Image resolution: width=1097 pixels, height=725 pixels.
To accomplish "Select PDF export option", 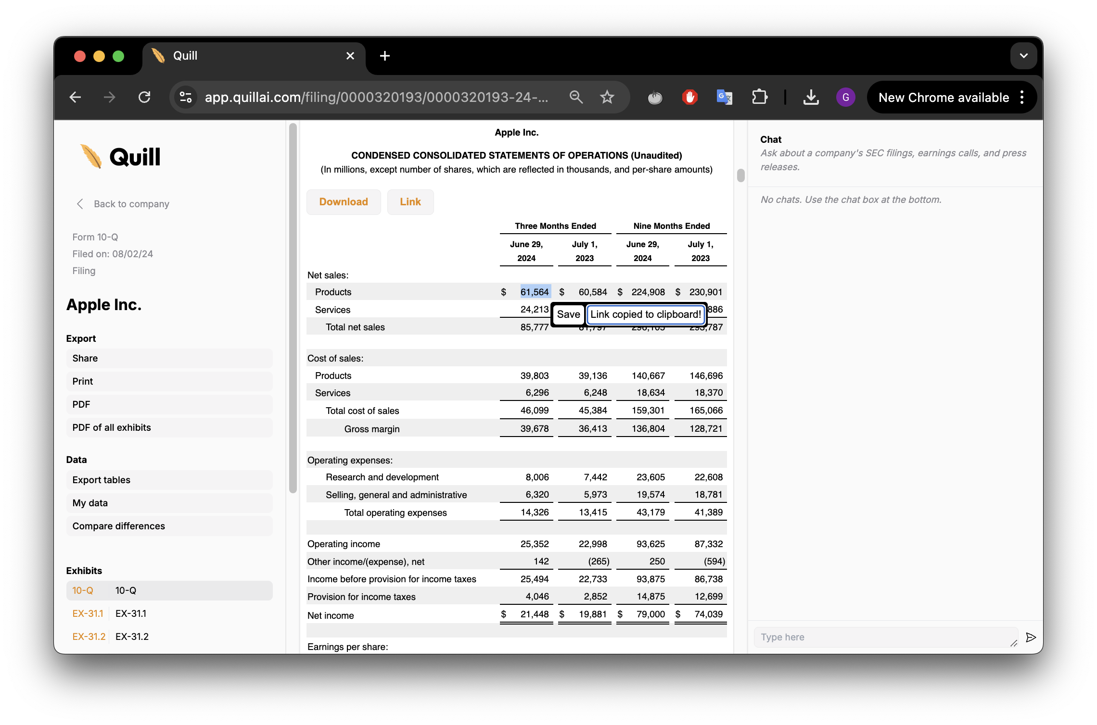I will (x=169, y=405).
